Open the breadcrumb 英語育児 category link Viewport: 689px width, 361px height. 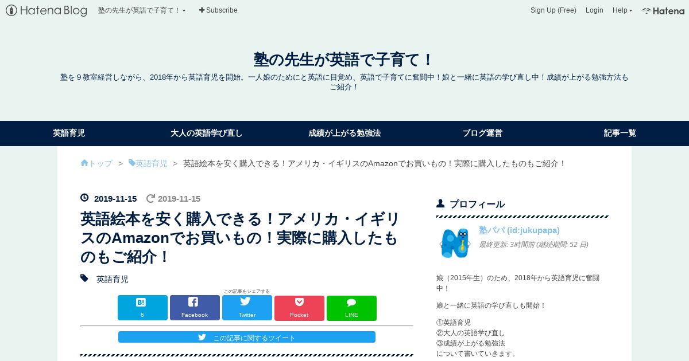(x=148, y=163)
